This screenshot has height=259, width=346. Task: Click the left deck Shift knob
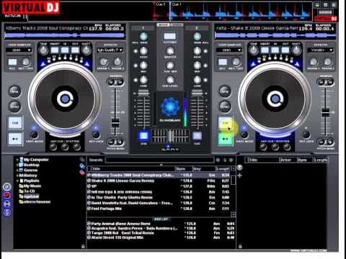click(86, 50)
